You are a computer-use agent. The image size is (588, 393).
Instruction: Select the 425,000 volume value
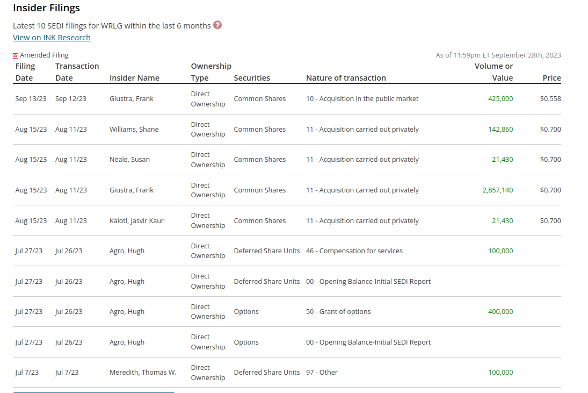coord(500,99)
